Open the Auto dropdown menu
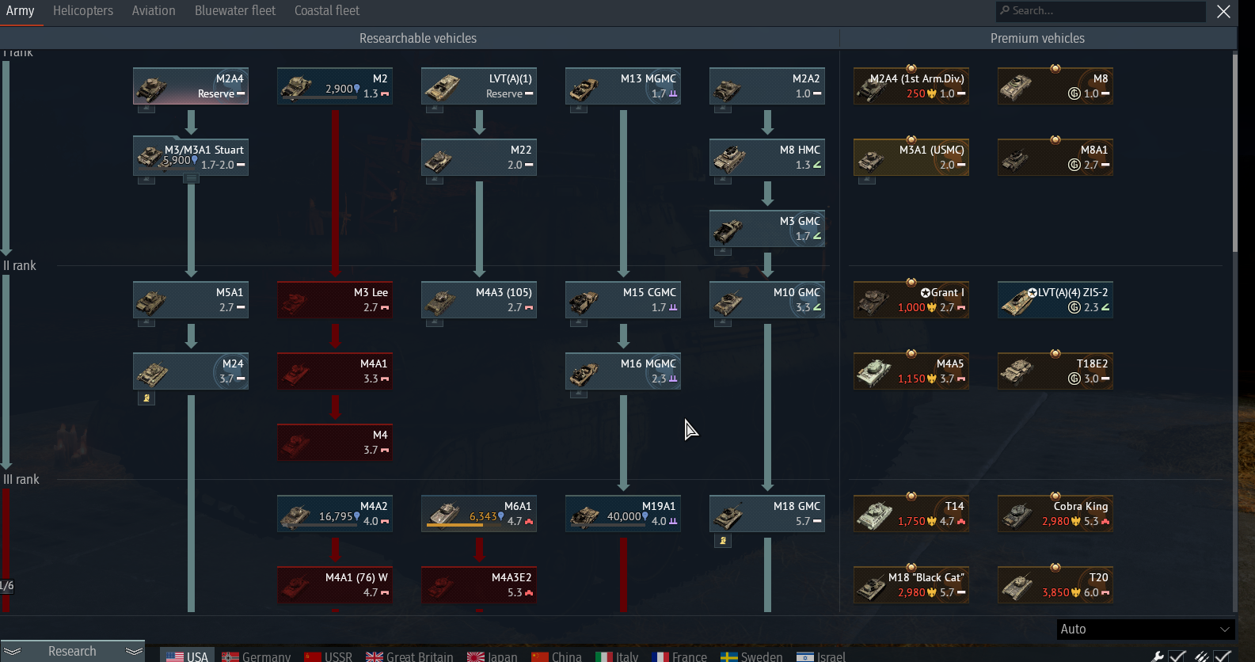This screenshot has height=662, width=1255. 1146,629
